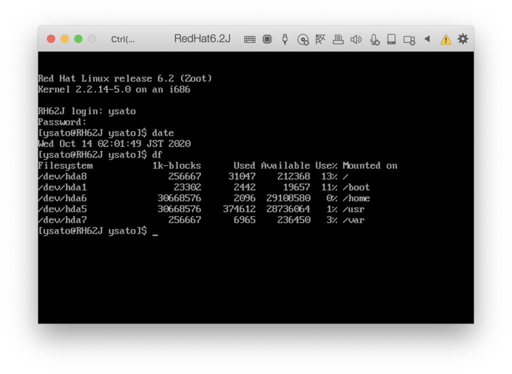Open the CD/DVD drive icon
Viewport: 512px width, 374px height.
click(302, 39)
